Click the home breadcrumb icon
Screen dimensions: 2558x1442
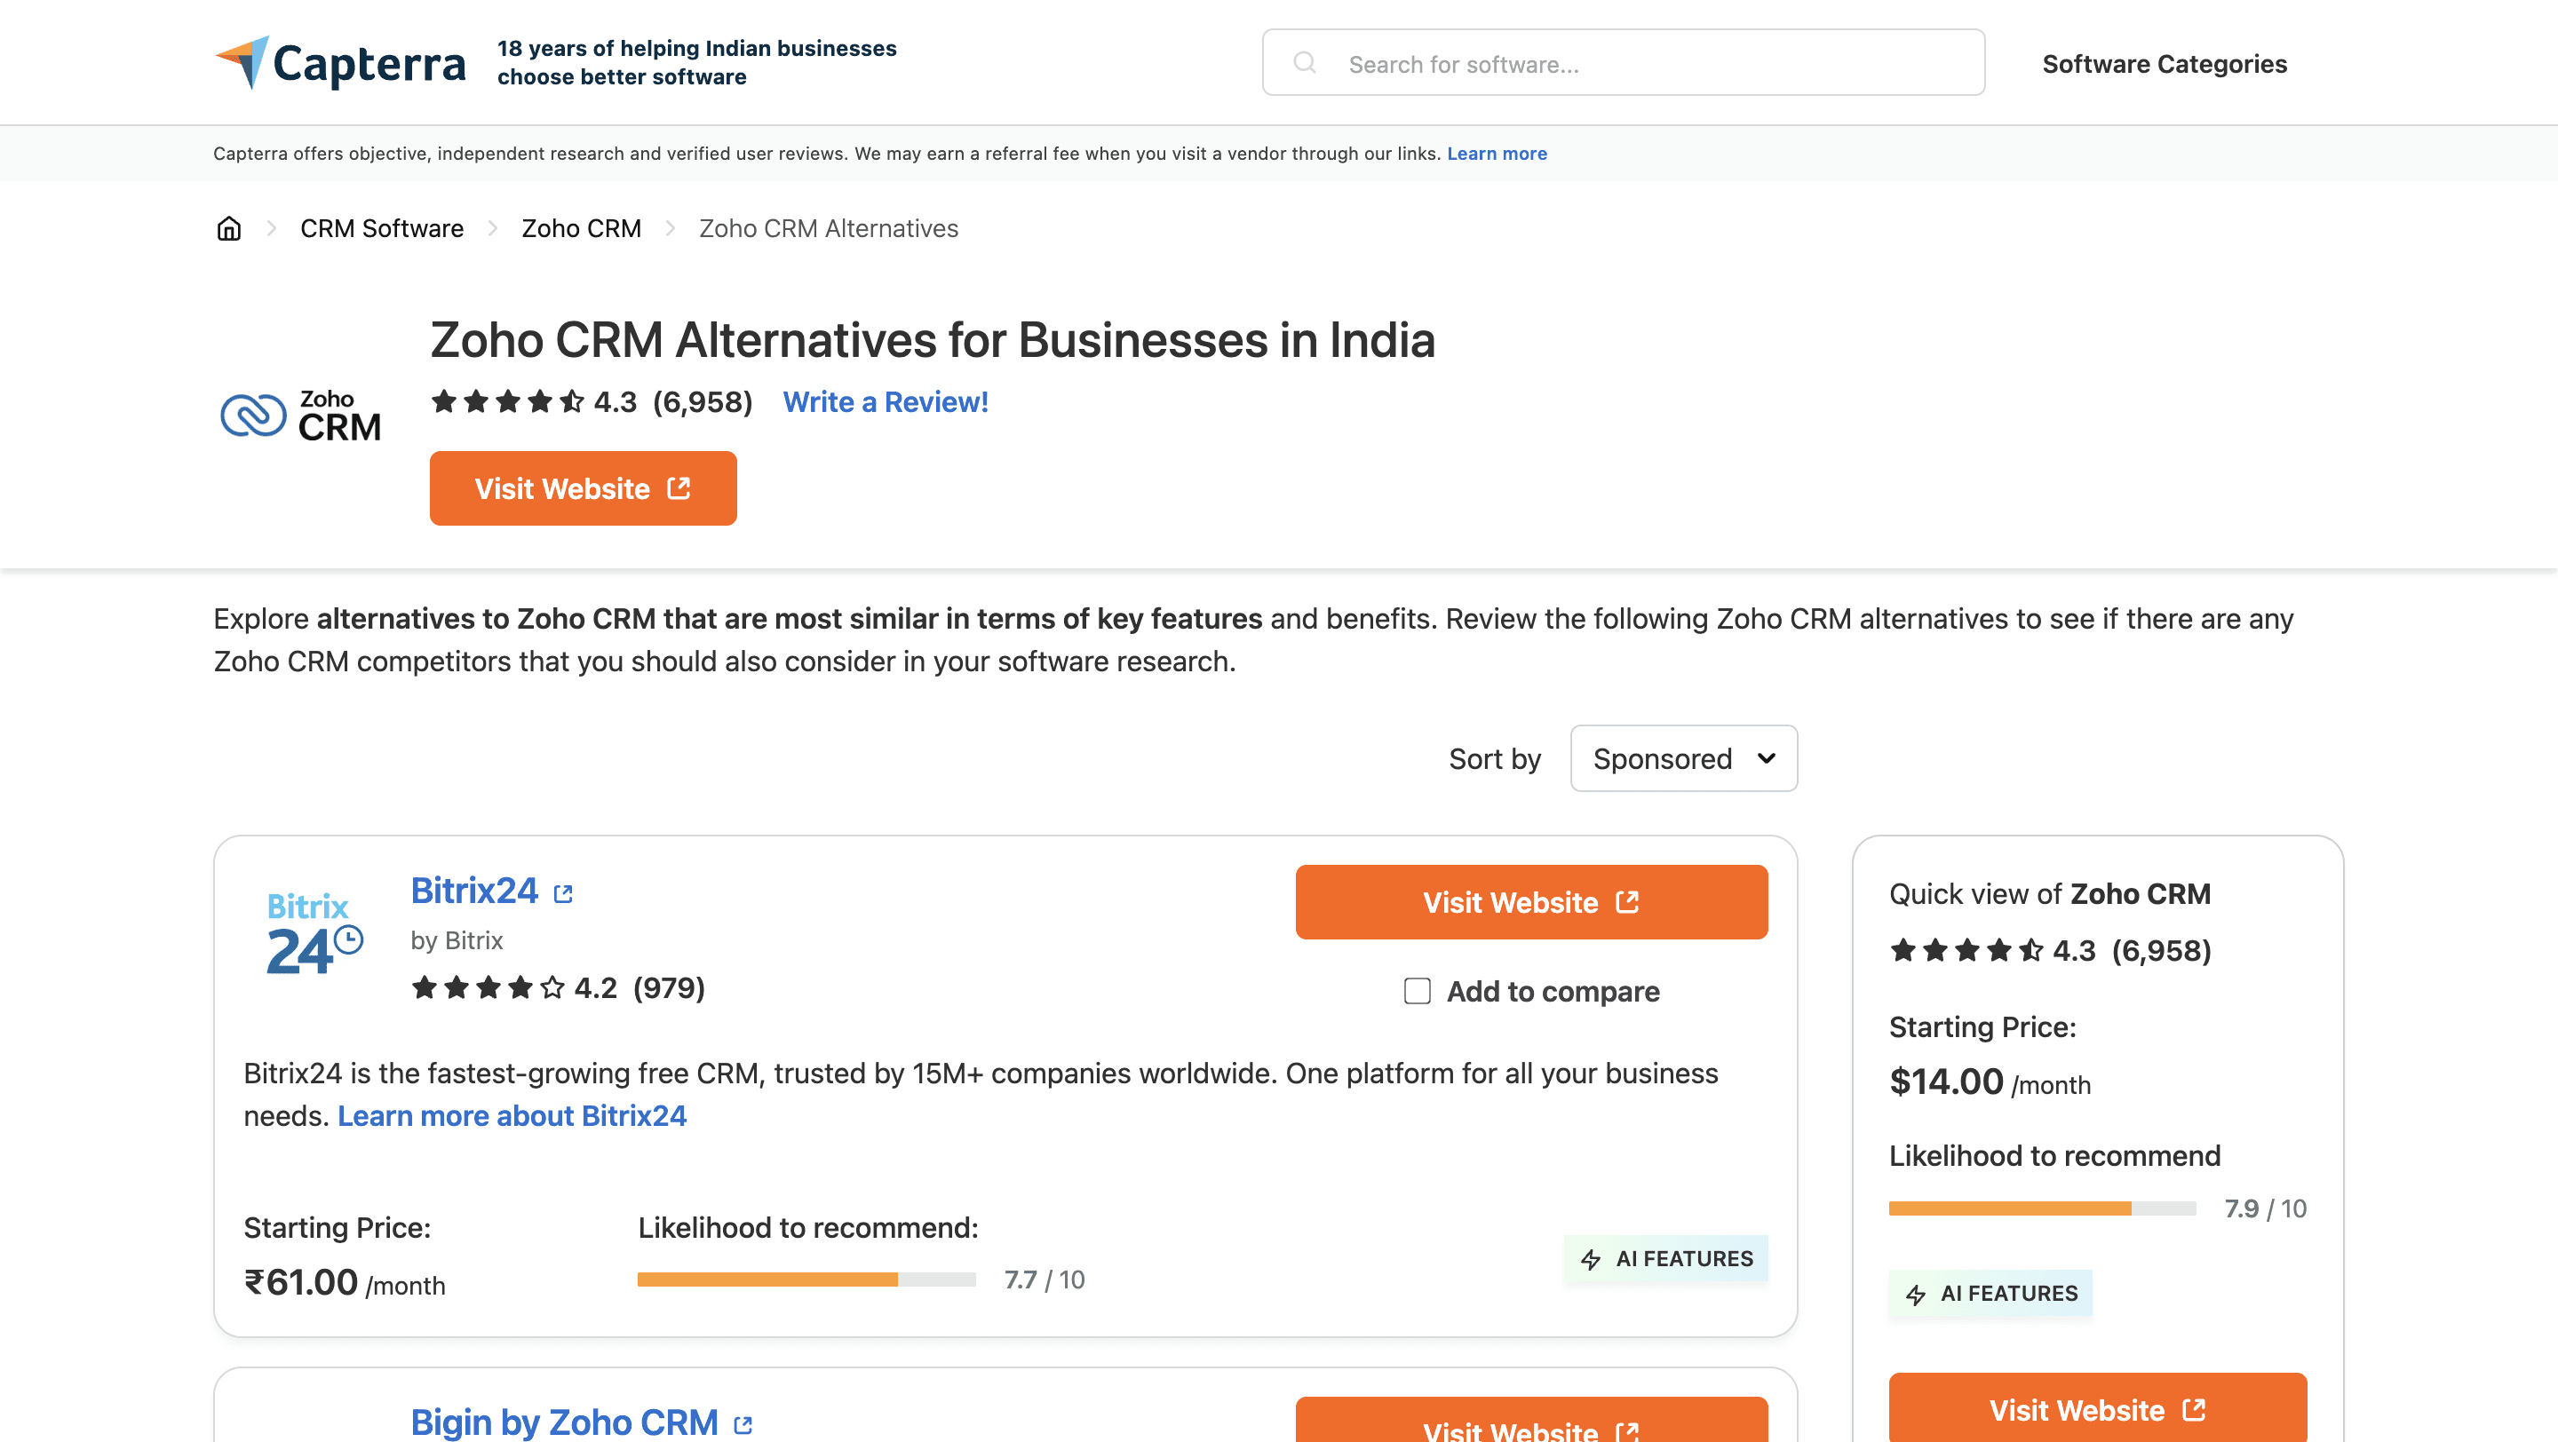[x=227, y=228]
